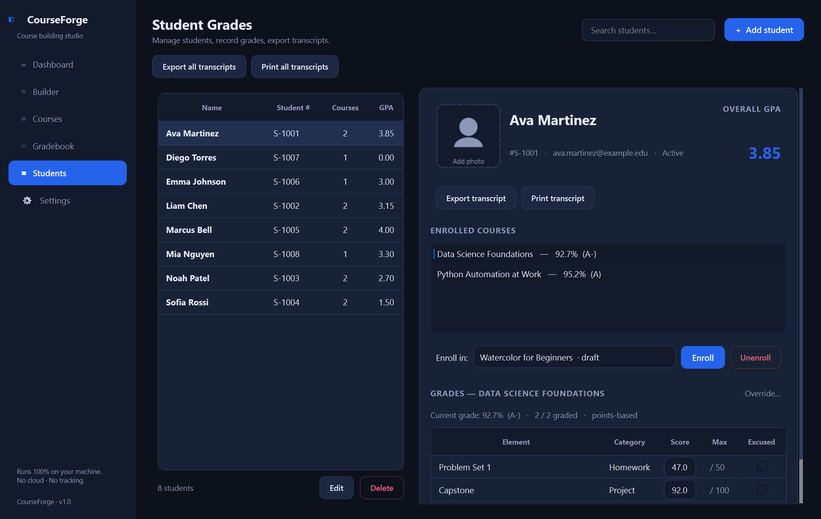Image resolution: width=821 pixels, height=519 pixels.
Task: Click the Override... link
Action: [762, 393]
